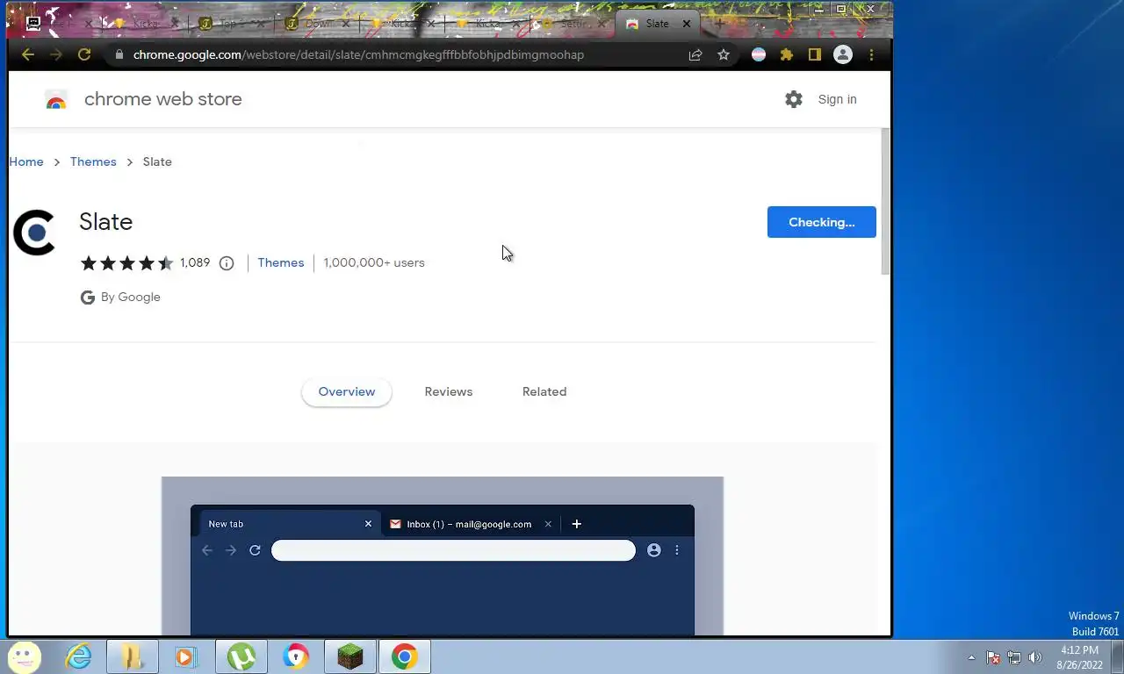This screenshot has height=674, width=1124.
Task: Open the volume speaker tray icon
Action: coord(1035,657)
